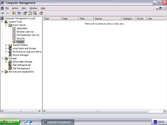This screenshot has width=167, height=125.
Task: Open the File menu
Action: tap(7, 8)
